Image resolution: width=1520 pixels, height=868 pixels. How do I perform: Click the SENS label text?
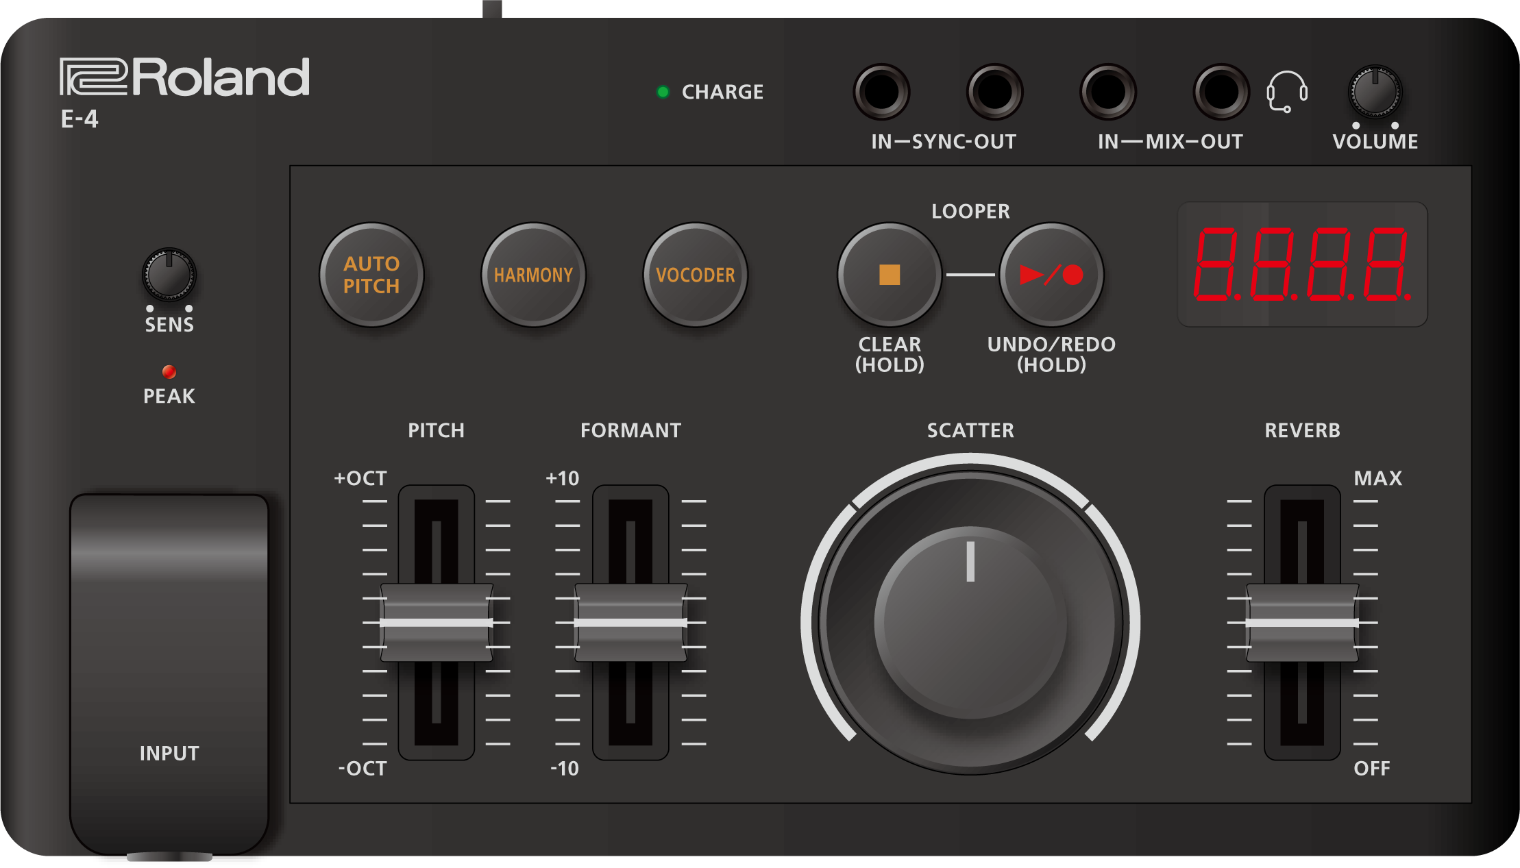pyautogui.click(x=169, y=325)
